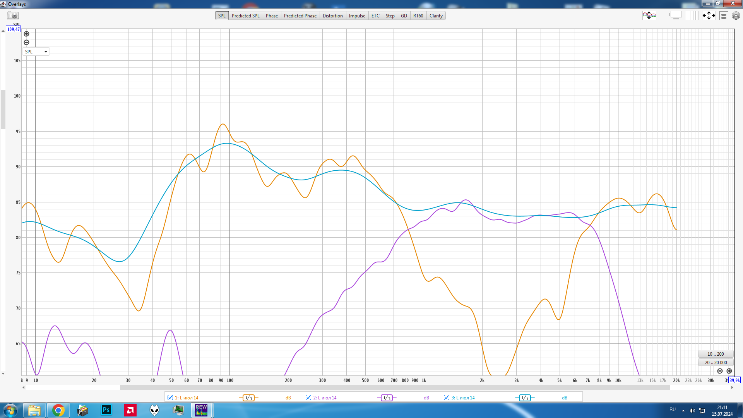
Task: Click the 20 .. 20 000 range button
Action: click(716, 363)
